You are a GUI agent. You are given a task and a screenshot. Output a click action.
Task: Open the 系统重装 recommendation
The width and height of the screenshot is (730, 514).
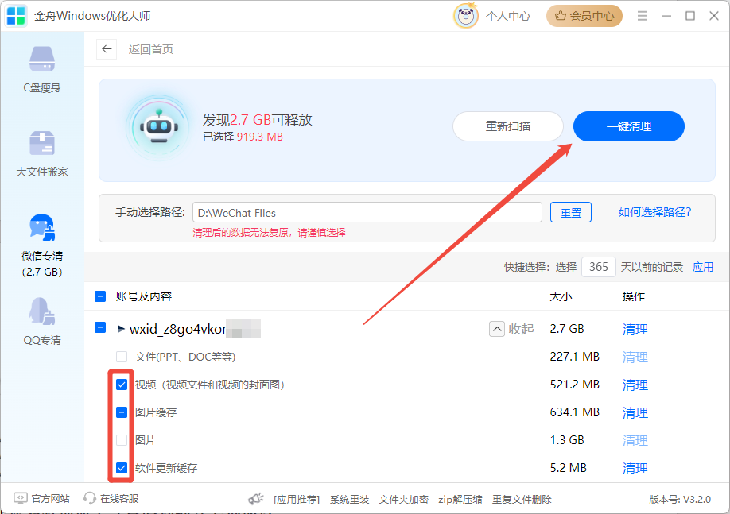click(350, 500)
